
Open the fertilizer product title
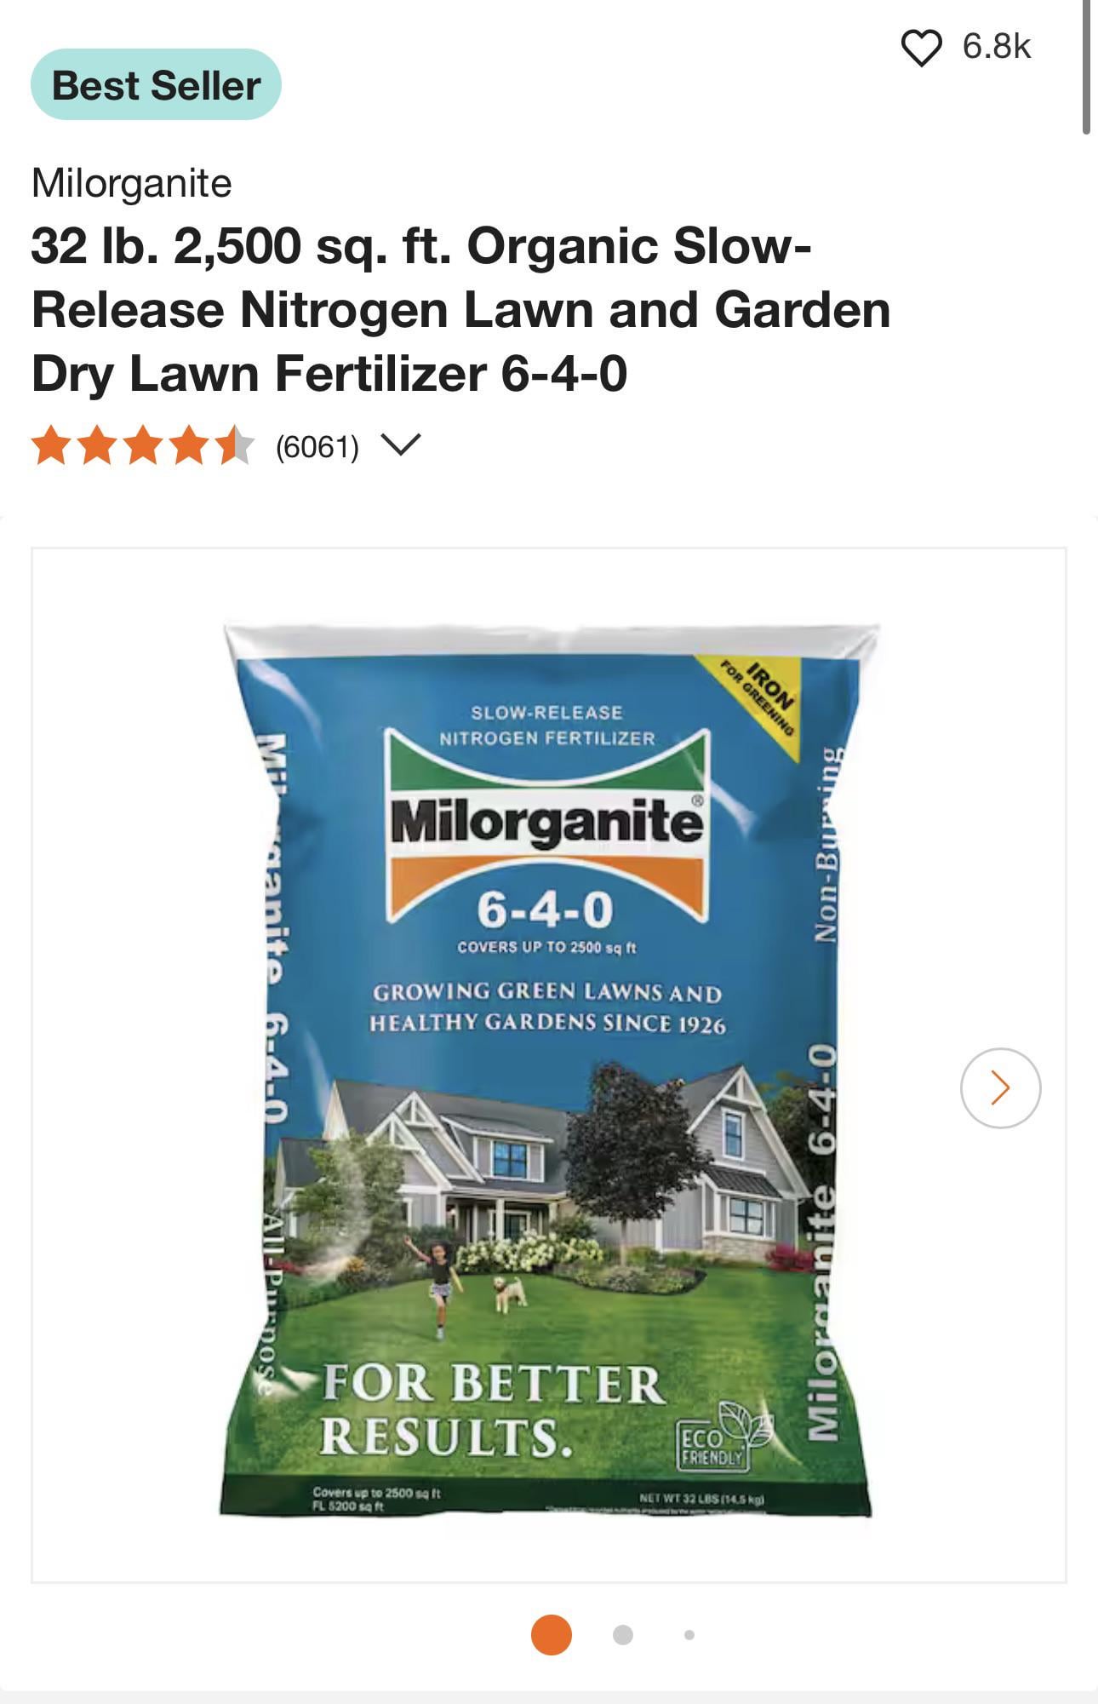460,309
